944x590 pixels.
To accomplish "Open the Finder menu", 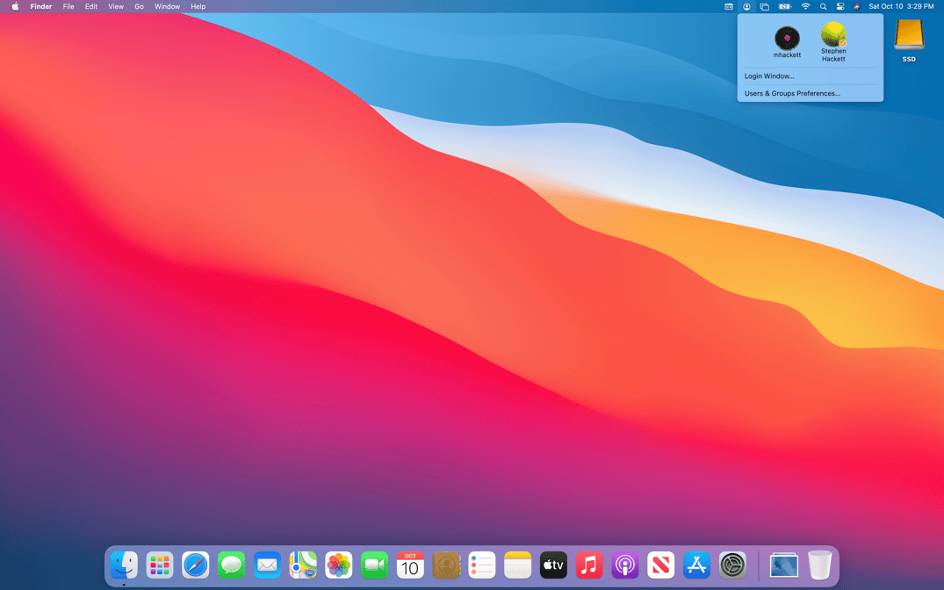I will (x=41, y=7).
